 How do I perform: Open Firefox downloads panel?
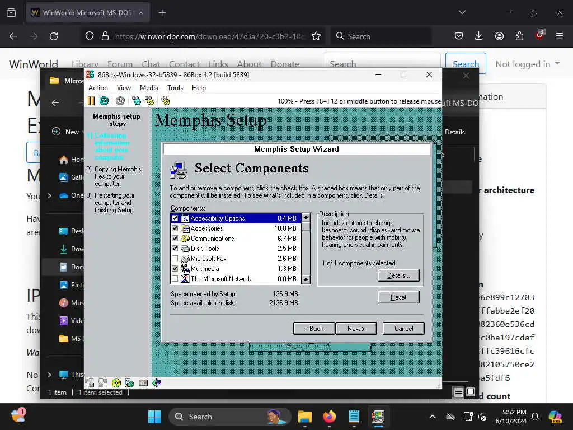479,36
